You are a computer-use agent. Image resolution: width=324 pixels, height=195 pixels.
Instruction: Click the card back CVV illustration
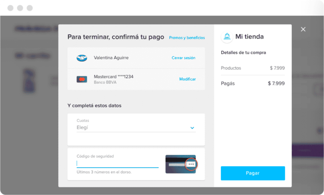(x=181, y=164)
